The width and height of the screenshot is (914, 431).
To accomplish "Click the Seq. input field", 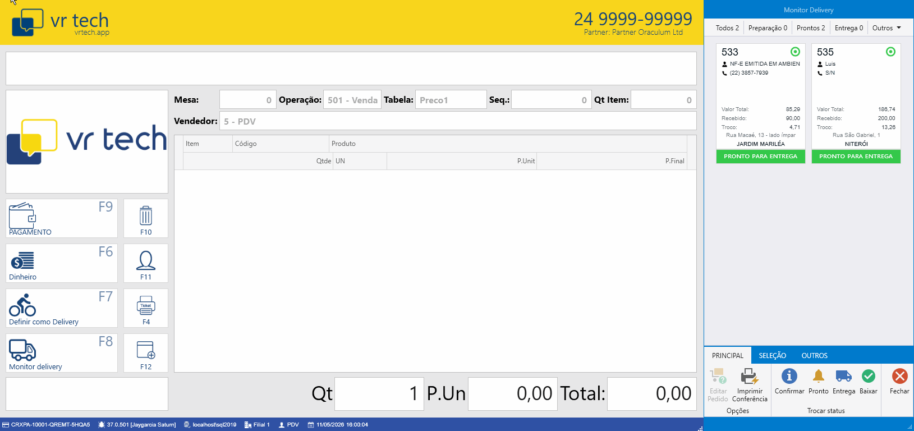I will click(552, 100).
